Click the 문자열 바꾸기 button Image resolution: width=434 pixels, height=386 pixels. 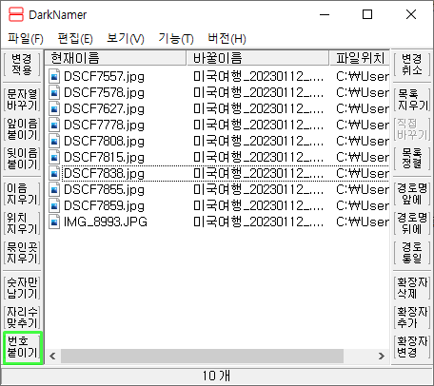click(x=22, y=100)
